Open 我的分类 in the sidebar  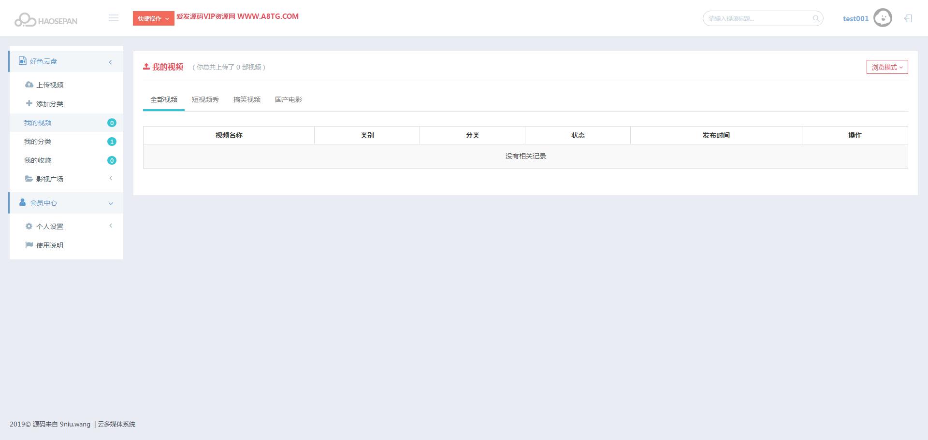[38, 142]
